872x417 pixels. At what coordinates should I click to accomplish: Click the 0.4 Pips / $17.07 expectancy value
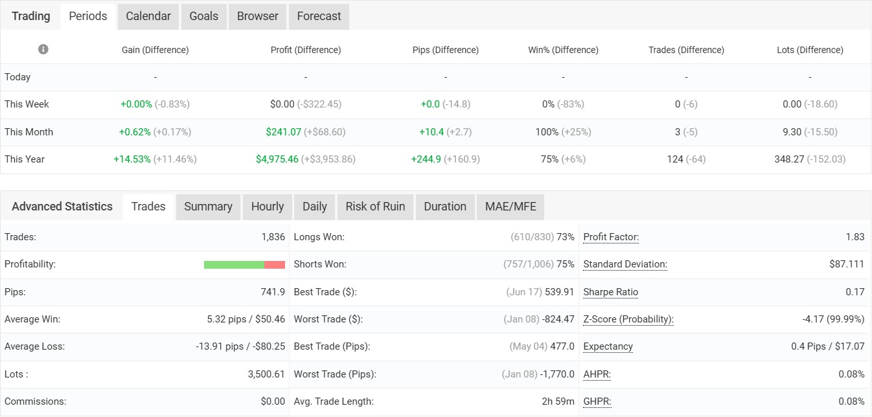[828, 346]
